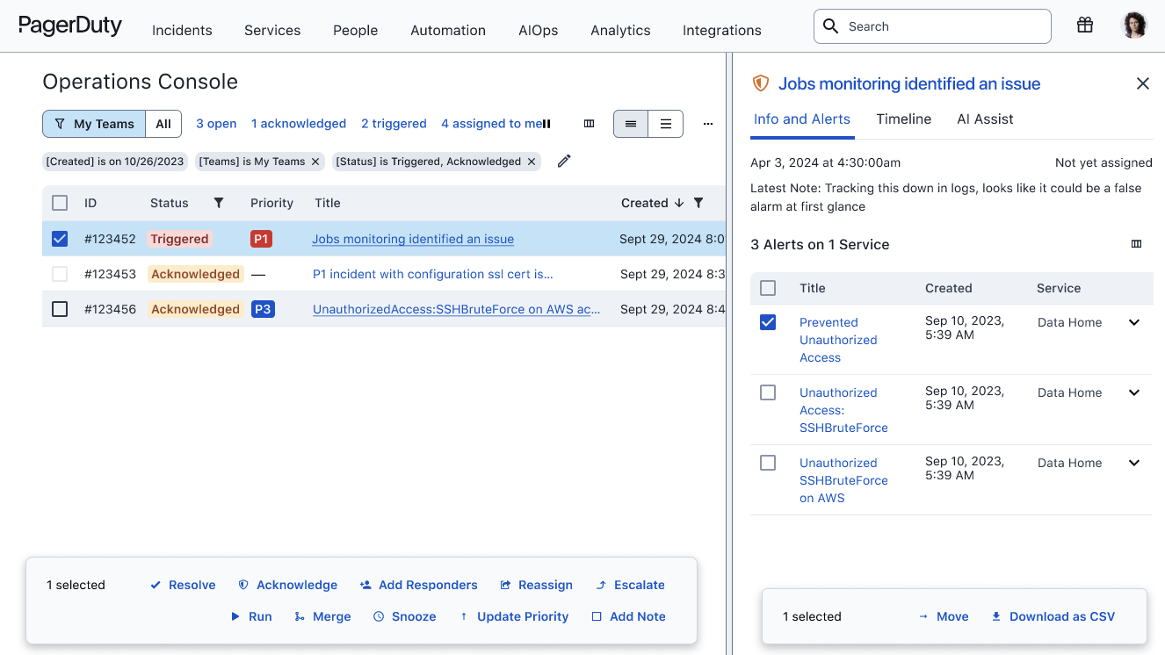Click the Status column filter icon
This screenshot has height=655, width=1165.
219,203
